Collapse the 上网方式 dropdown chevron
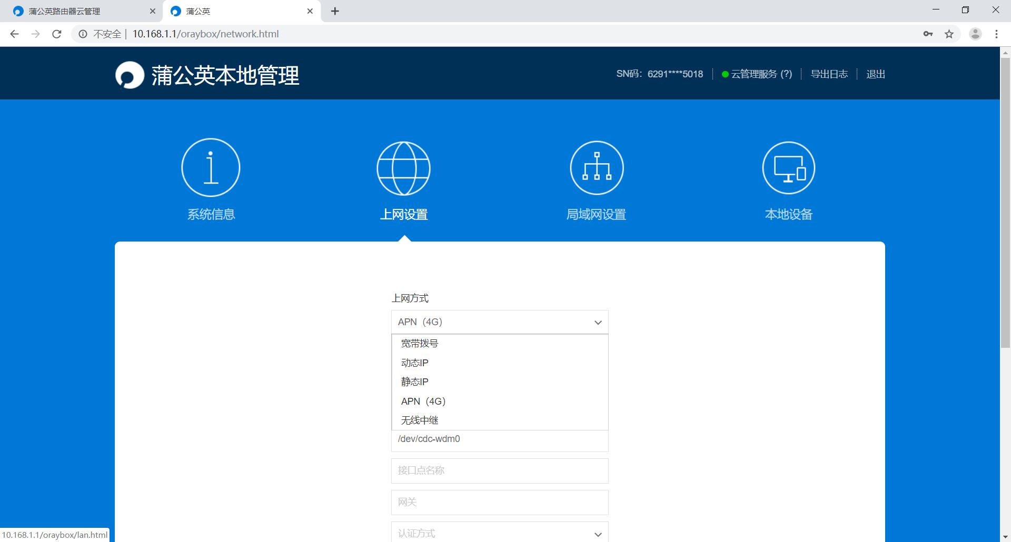1011x542 pixels. pyautogui.click(x=598, y=322)
